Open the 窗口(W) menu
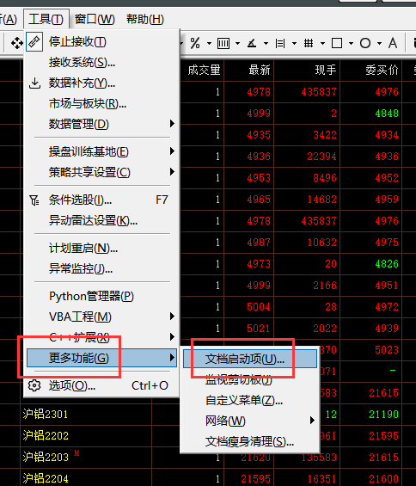Image resolution: width=416 pixels, height=486 pixels. click(x=95, y=20)
